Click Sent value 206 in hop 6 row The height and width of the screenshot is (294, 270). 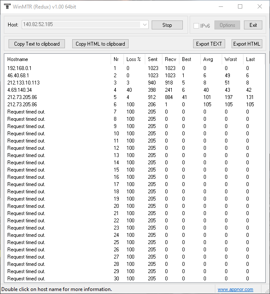coord(152,105)
